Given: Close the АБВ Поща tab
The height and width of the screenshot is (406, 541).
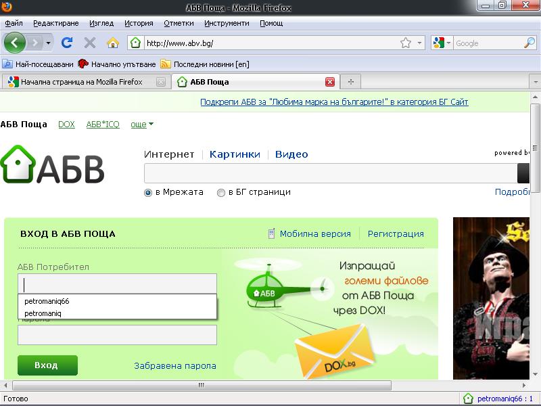Looking at the screenshot, I should coord(330,82).
